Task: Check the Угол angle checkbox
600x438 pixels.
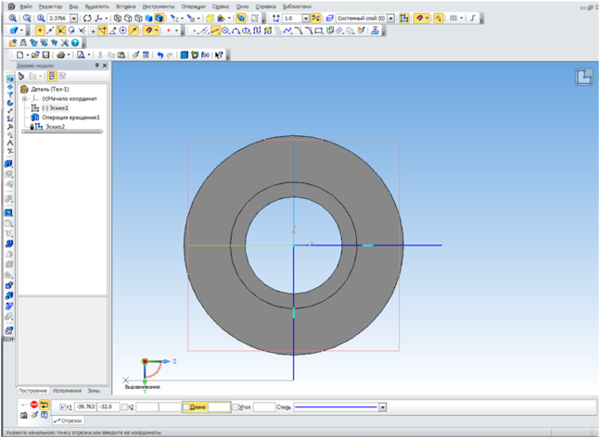Action: click(236, 407)
